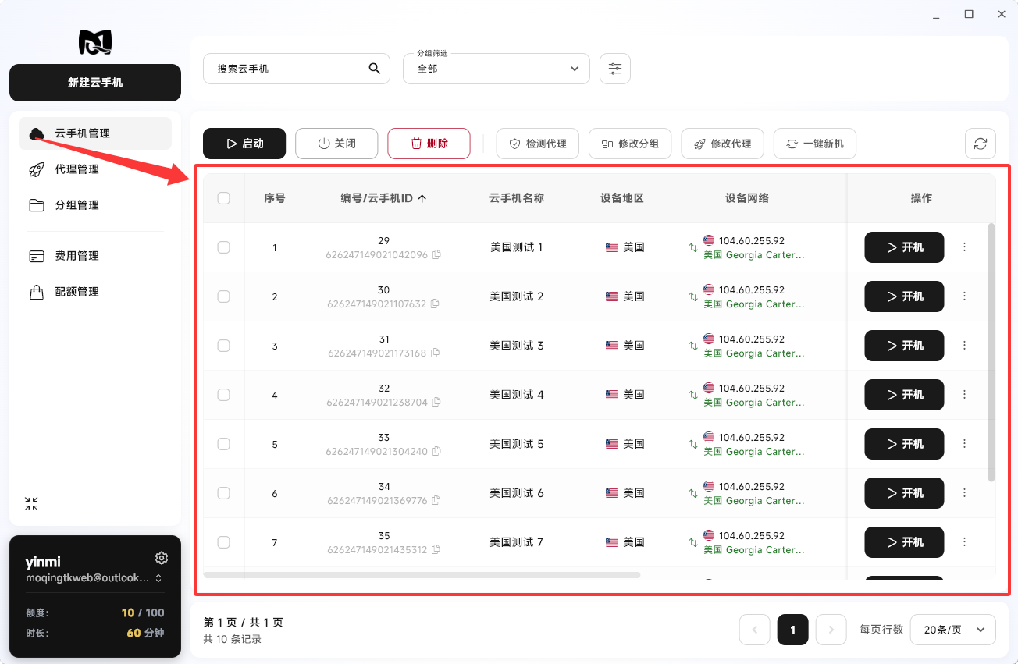Image resolution: width=1018 pixels, height=664 pixels.
Task: Expand the 分组筛选 dropdown showing 全部
Action: pyautogui.click(x=497, y=69)
